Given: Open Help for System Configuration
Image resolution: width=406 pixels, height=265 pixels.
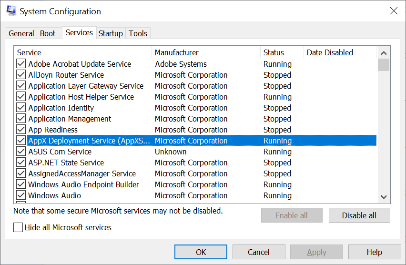Looking at the screenshot, I should (374, 252).
